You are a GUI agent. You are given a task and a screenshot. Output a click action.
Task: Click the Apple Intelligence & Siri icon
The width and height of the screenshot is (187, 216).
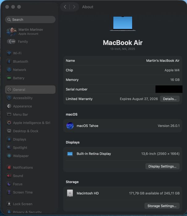9,123
